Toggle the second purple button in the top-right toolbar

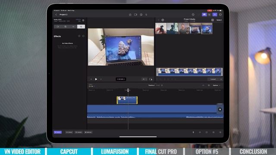click(215, 15)
